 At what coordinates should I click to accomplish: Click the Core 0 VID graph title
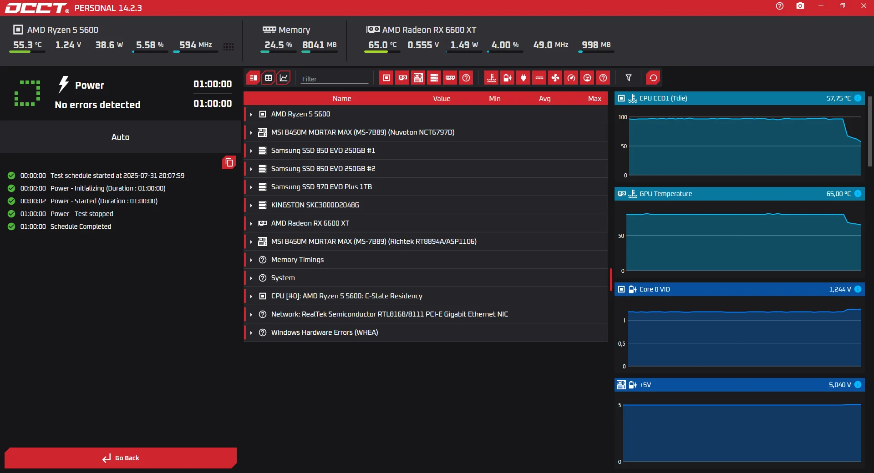[655, 289]
